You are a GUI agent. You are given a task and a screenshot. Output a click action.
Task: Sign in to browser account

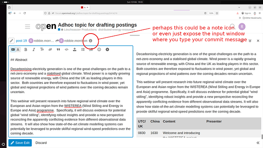[x=246, y=13]
